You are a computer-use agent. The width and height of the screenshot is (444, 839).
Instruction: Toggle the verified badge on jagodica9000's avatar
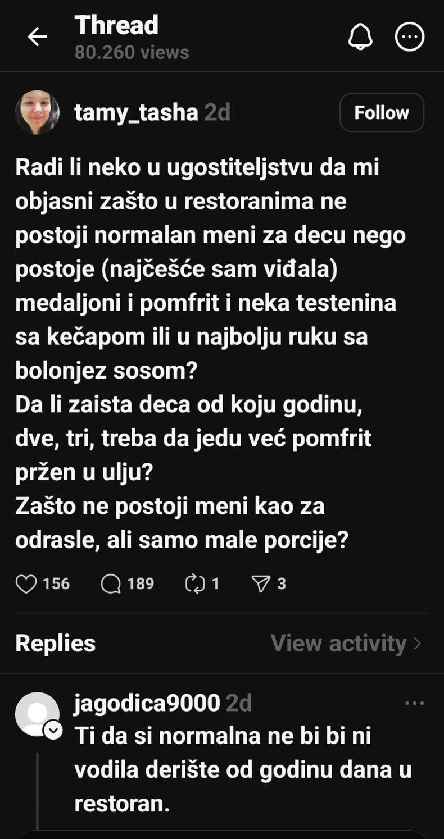pyautogui.click(x=52, y=729)
